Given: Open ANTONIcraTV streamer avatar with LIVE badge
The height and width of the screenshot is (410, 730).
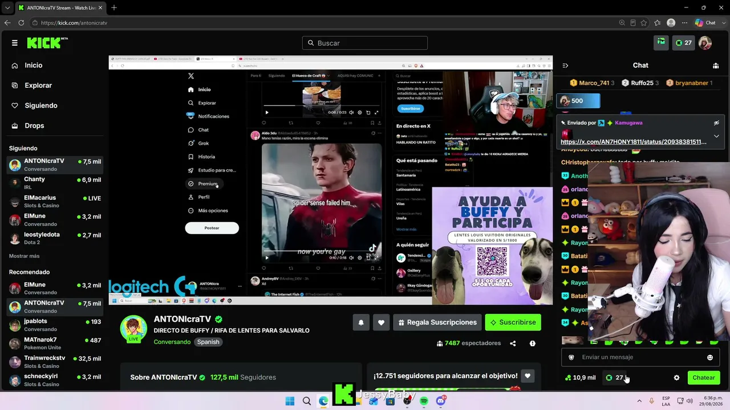Looking at the screenshot, I should coord(133,329).
